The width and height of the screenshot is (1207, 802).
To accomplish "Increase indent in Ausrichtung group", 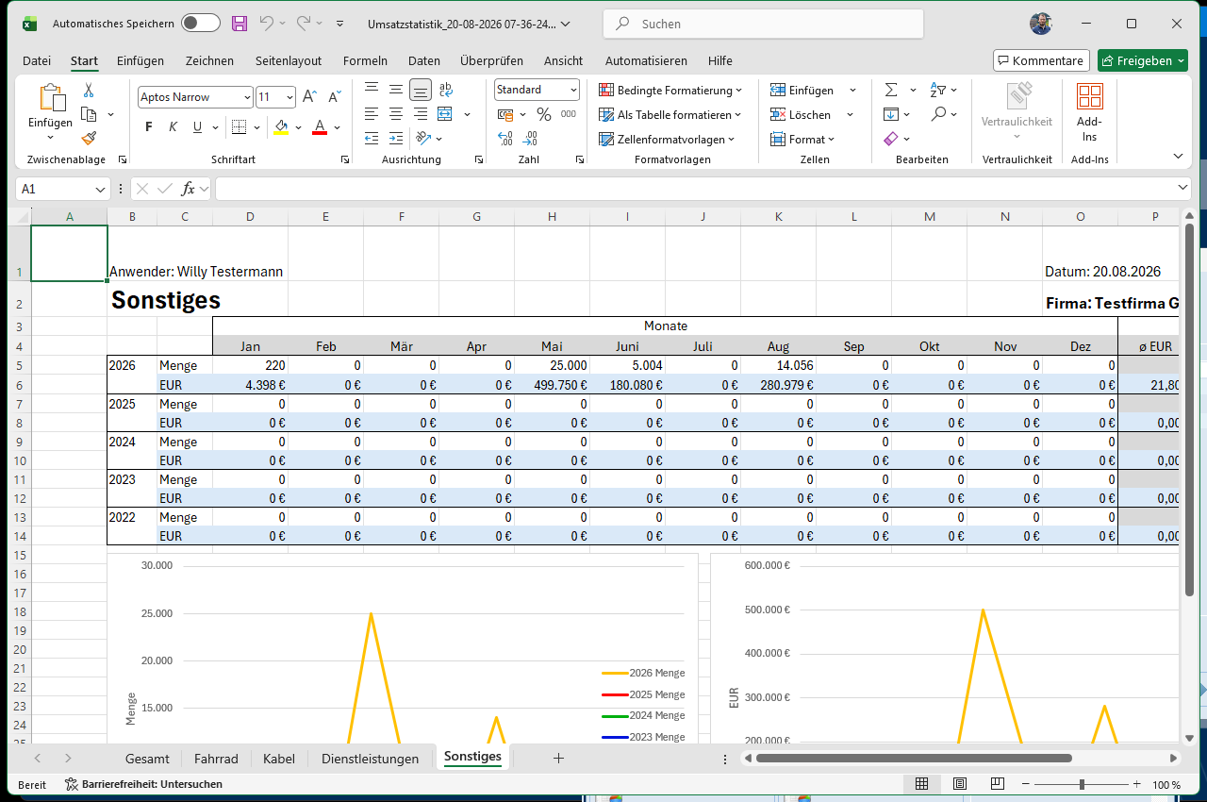I will (396, 139).
